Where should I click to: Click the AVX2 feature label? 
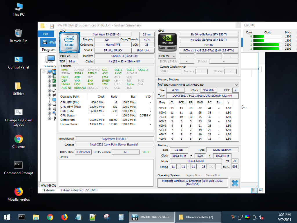coord(118,73)
